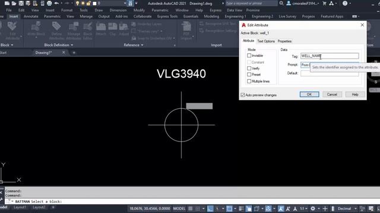Open the annotation scale 1:1 dropdown
Screen dimensions: 380x213
(x=303, y=209)
